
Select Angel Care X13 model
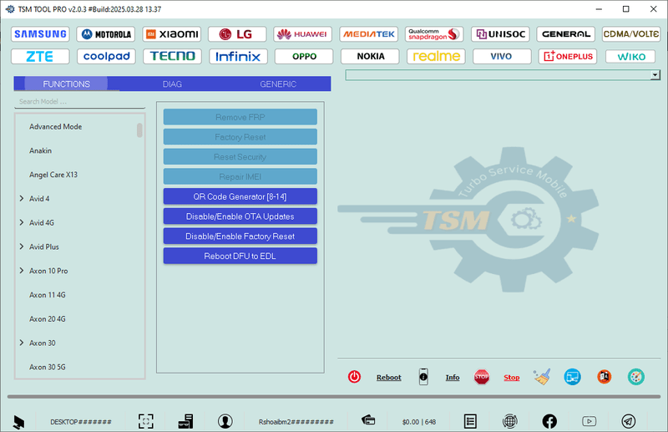pos(53,175)
